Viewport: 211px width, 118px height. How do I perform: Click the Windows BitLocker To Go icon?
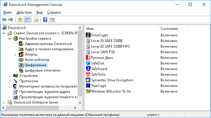click(88, 91)
